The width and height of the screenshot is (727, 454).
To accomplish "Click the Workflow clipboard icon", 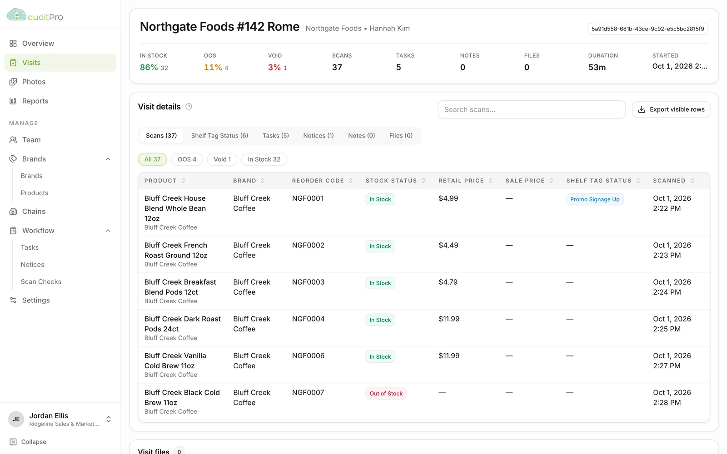I will click(x=13, y=231).
